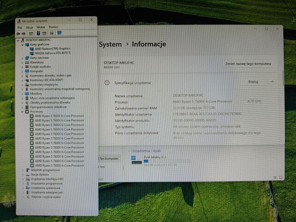Click the update driver toolbar icon

click(51, 33)
